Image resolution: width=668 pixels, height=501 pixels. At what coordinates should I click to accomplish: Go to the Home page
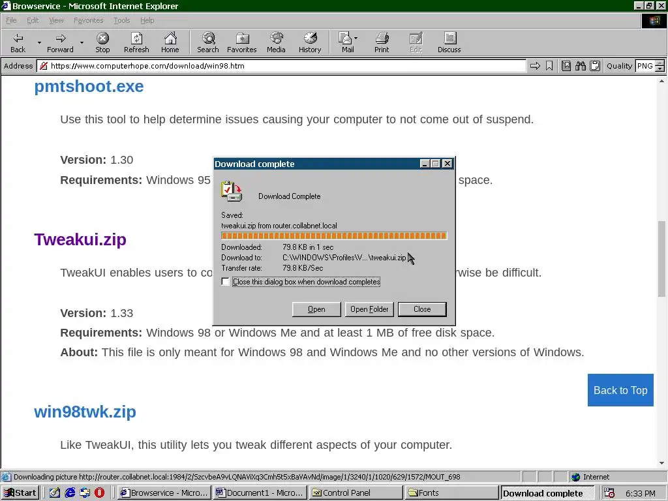coord(170,42)
